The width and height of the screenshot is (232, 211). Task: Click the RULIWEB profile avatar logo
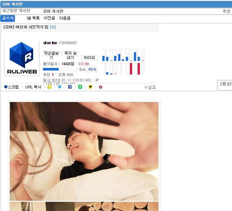click(20, 58)
